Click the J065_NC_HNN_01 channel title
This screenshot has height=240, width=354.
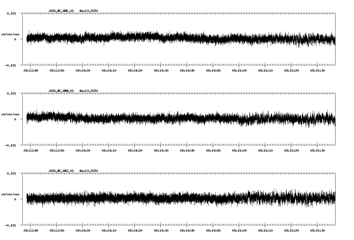(x=60, y=91)
